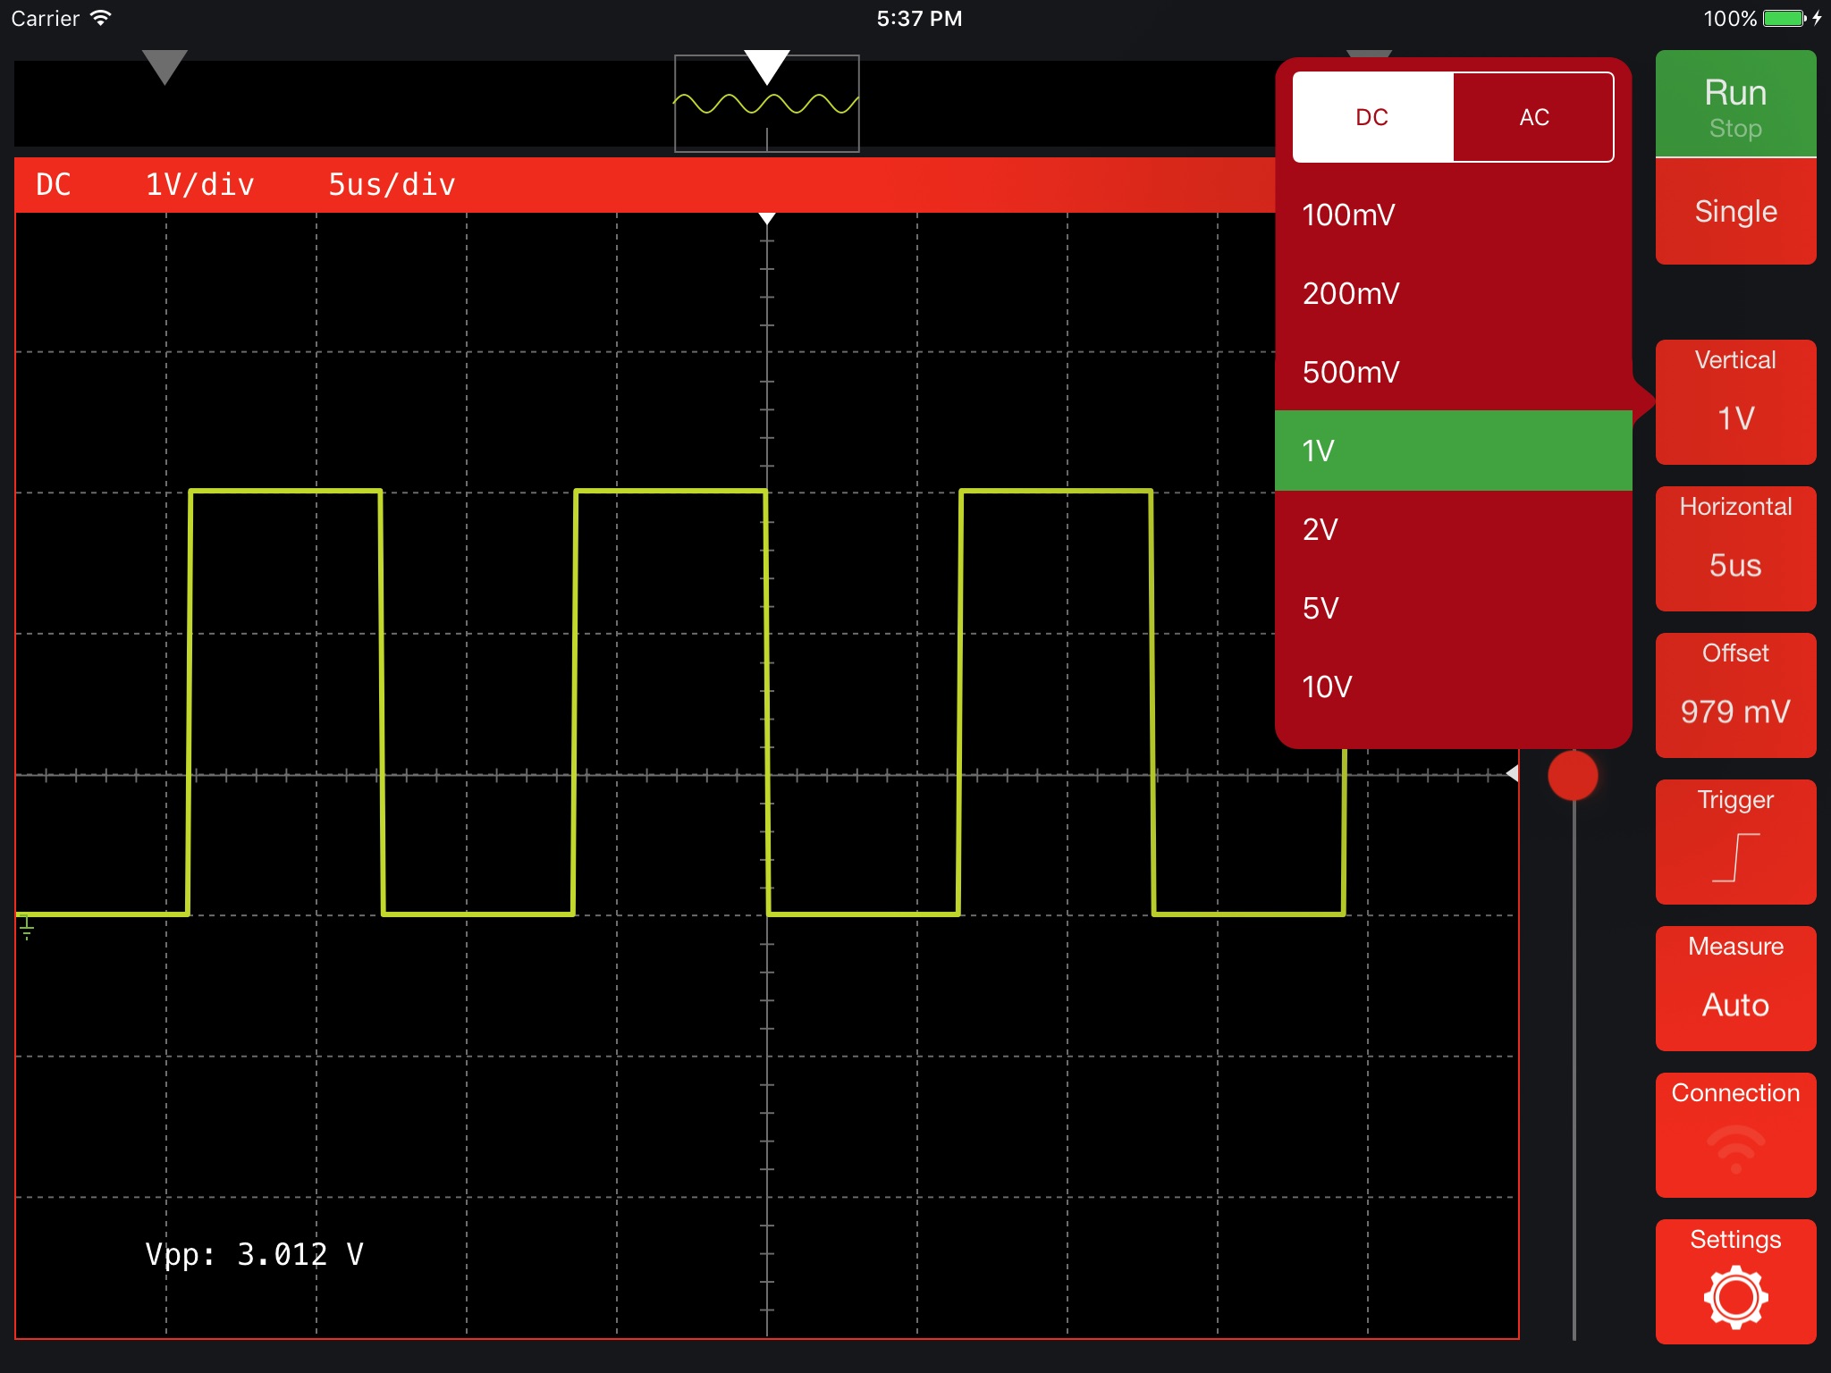Choose 2V vertical scale
This screenshot has height=1373, width=1831.
pos(1454,529)
